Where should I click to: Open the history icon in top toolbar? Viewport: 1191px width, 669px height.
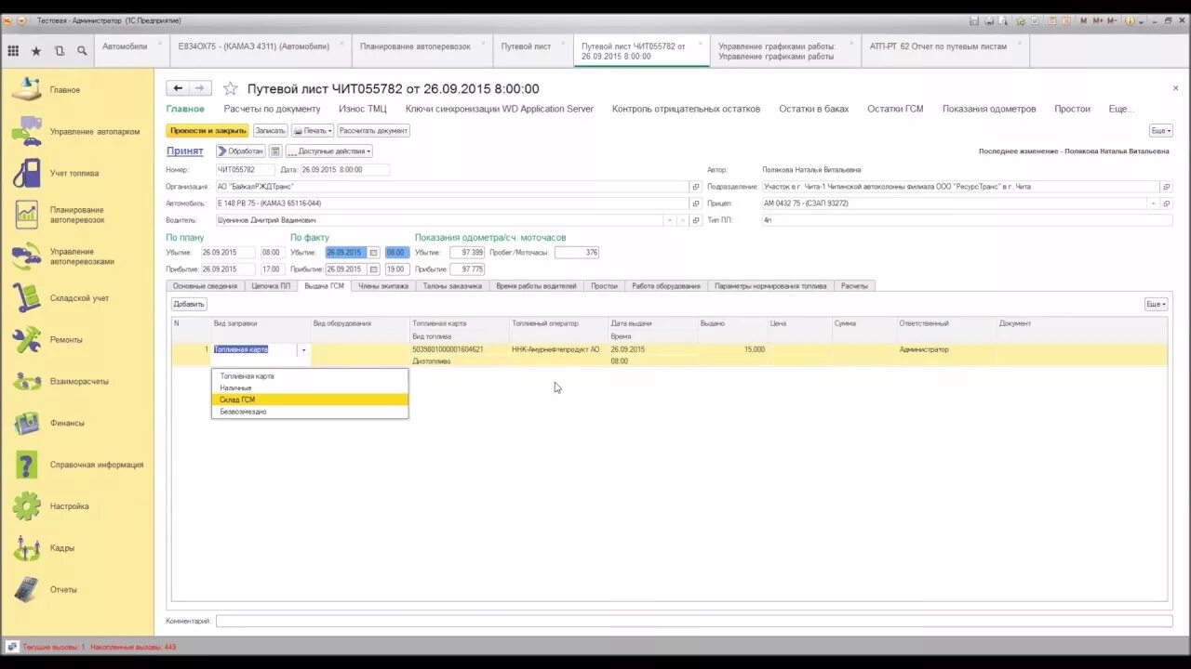coord(60,51)
